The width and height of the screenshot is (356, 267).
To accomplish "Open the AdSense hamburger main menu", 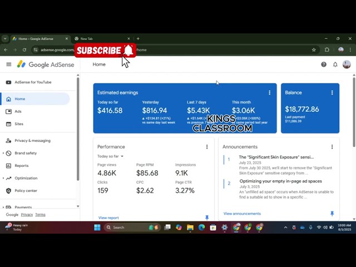I will (x=9, y=65).
